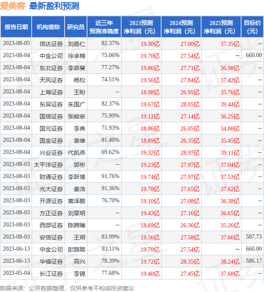
Task: Click the 报告日期 column header
Action: click(x=16, y=27)
